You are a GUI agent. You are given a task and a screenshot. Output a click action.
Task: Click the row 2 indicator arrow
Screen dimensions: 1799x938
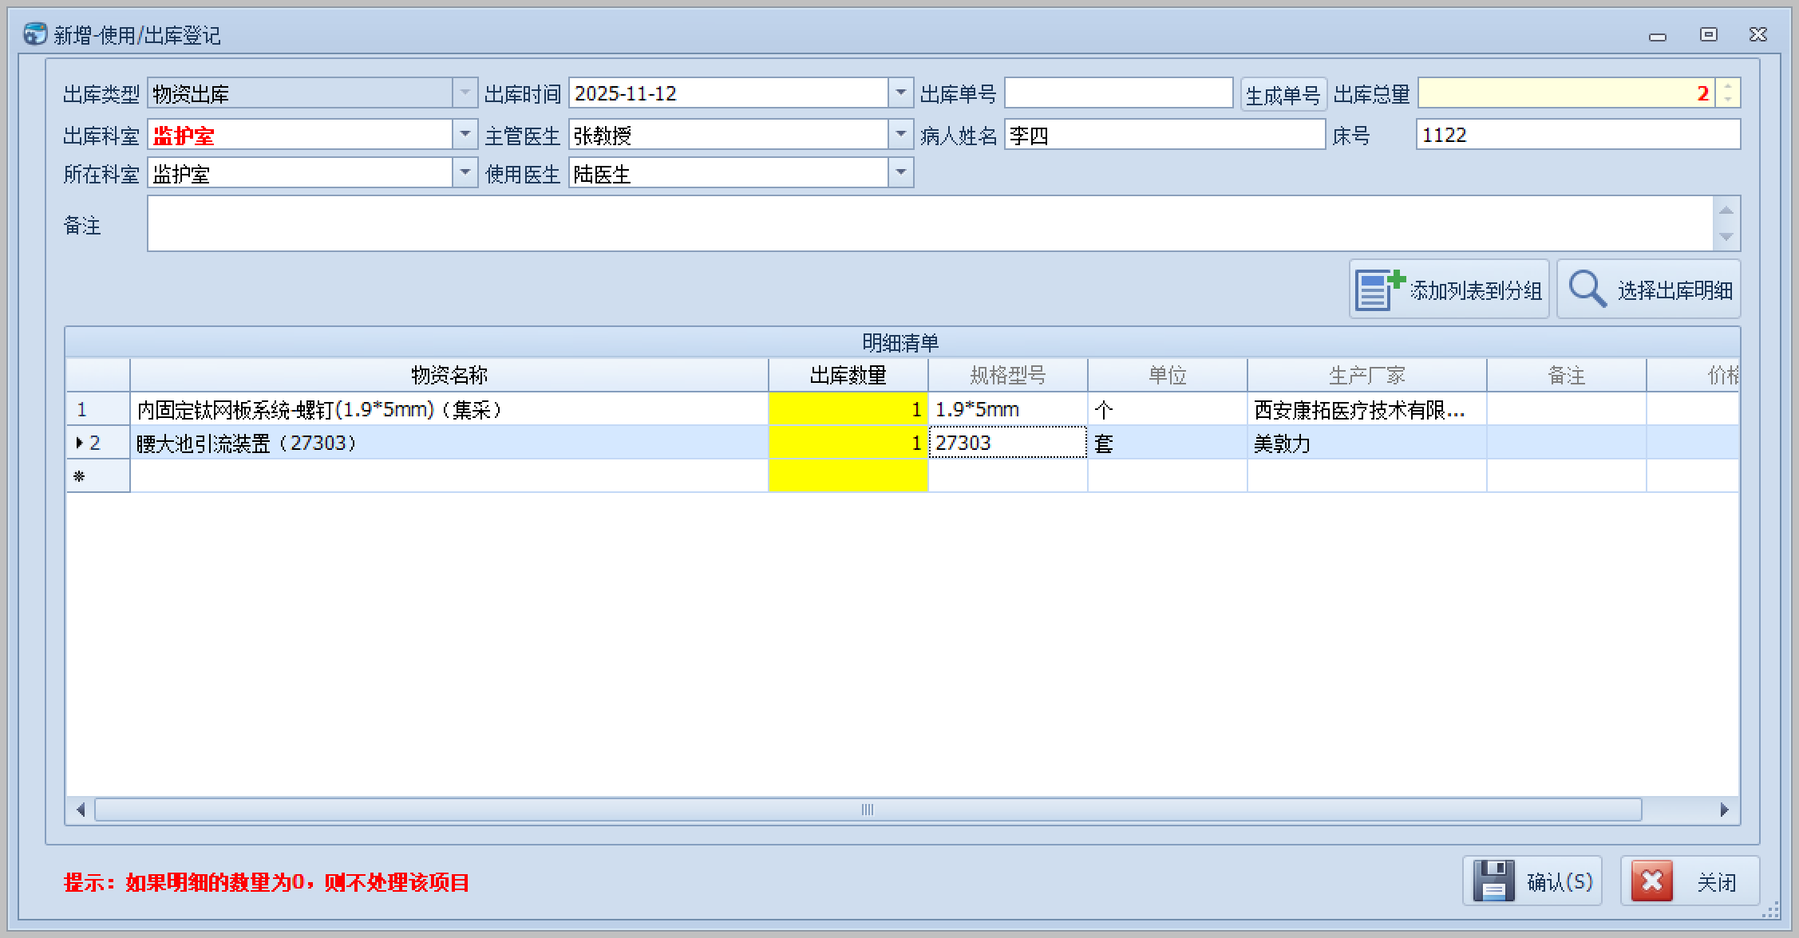(80, 443)
